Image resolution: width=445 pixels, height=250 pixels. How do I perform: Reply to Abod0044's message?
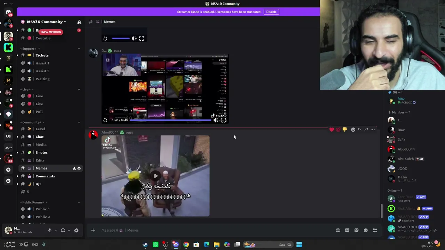point(359,130)
